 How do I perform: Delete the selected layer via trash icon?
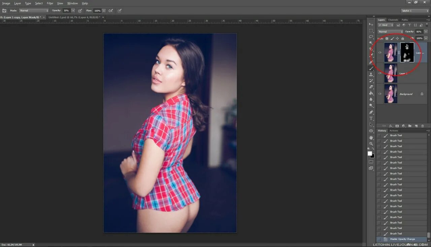click(x=423, y=126)
